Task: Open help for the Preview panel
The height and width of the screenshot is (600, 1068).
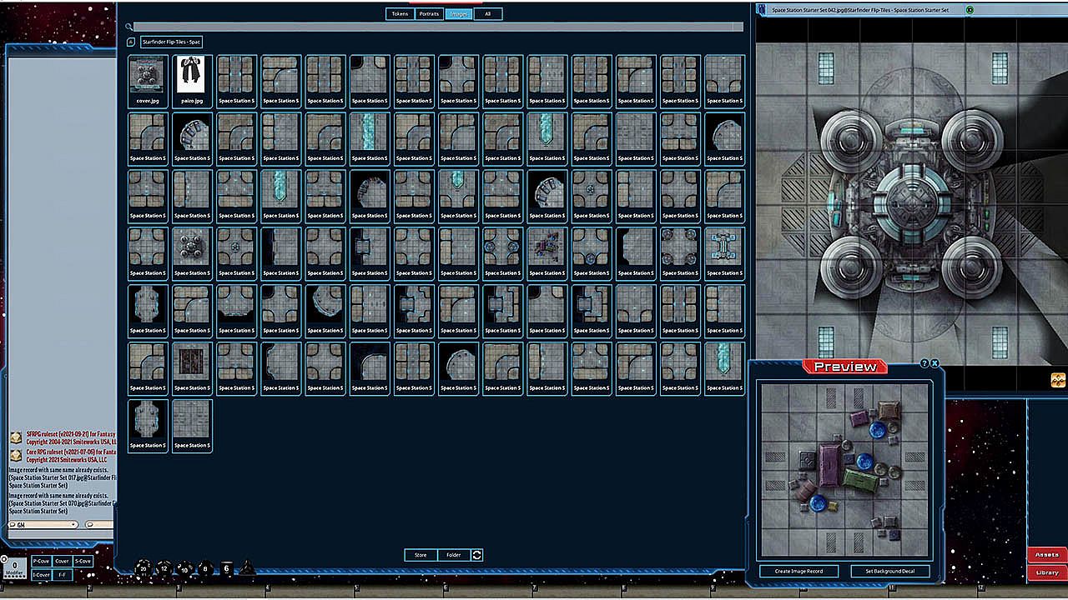Action: coord(924,364)
